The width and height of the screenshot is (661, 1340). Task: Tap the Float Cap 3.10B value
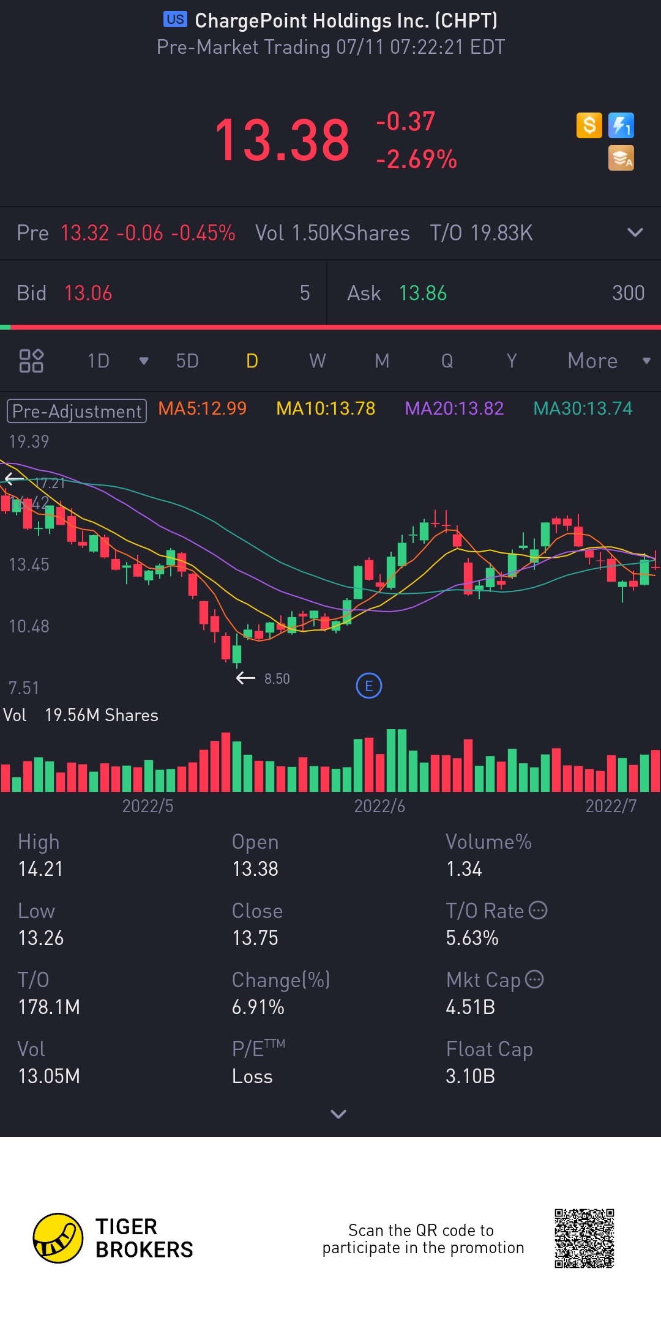point(470,1076)
